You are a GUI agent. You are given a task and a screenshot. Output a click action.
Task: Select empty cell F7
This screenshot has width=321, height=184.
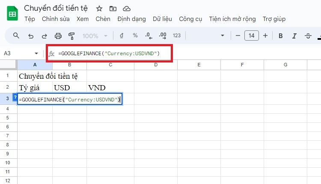point(242,136)
